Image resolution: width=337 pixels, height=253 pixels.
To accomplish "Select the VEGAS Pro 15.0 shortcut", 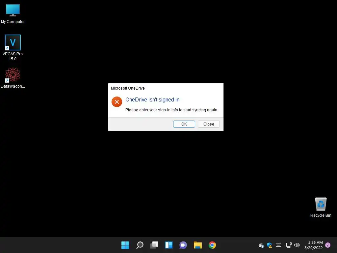I will (x=13, y=48).
